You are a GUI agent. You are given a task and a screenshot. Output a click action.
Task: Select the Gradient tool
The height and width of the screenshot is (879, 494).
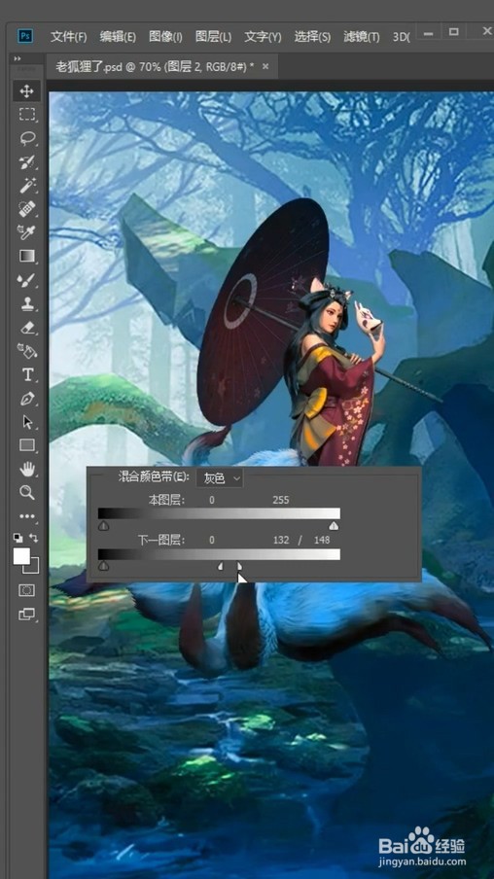point(27,256)
